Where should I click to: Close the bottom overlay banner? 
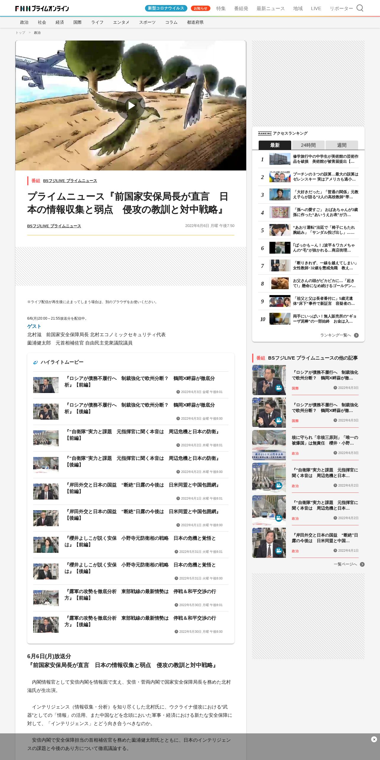click(x=374, y=739)
